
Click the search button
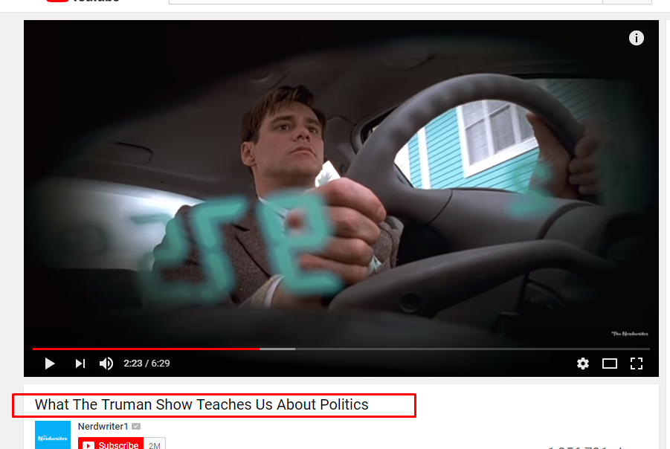[627, 1]
